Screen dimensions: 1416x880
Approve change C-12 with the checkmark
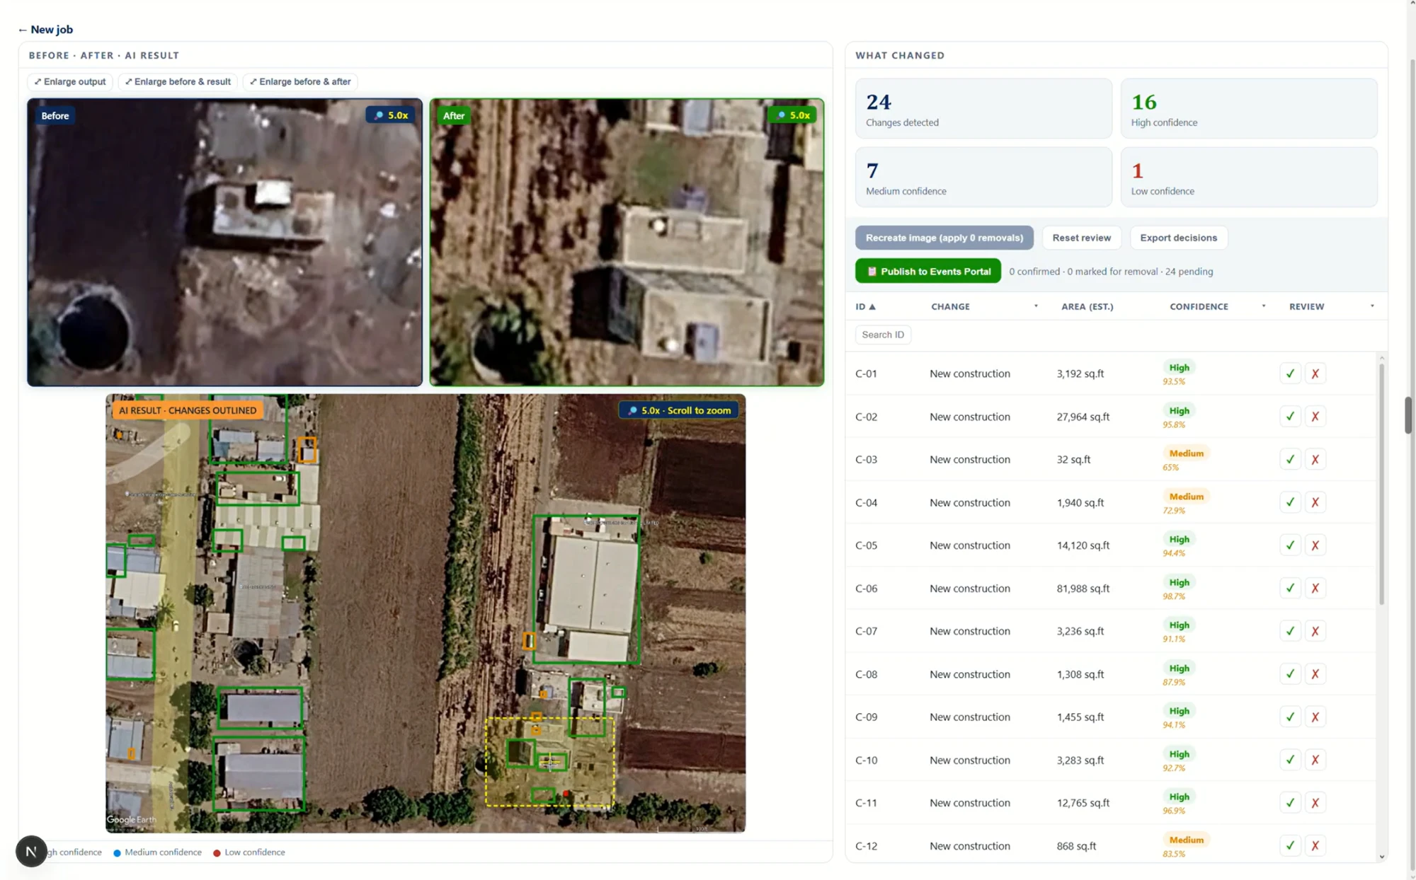tap(1290, 845)
